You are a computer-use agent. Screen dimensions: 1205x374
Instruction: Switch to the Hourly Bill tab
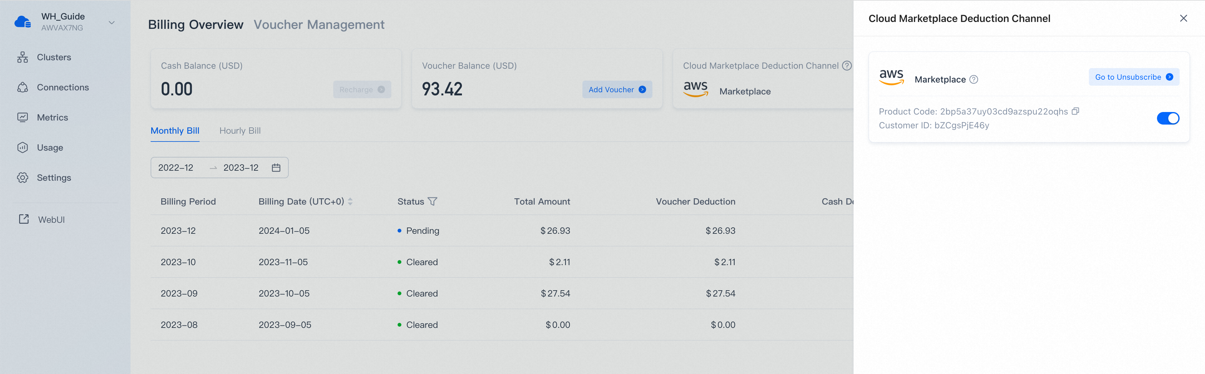pyautogui.click(x=240, y=131)
